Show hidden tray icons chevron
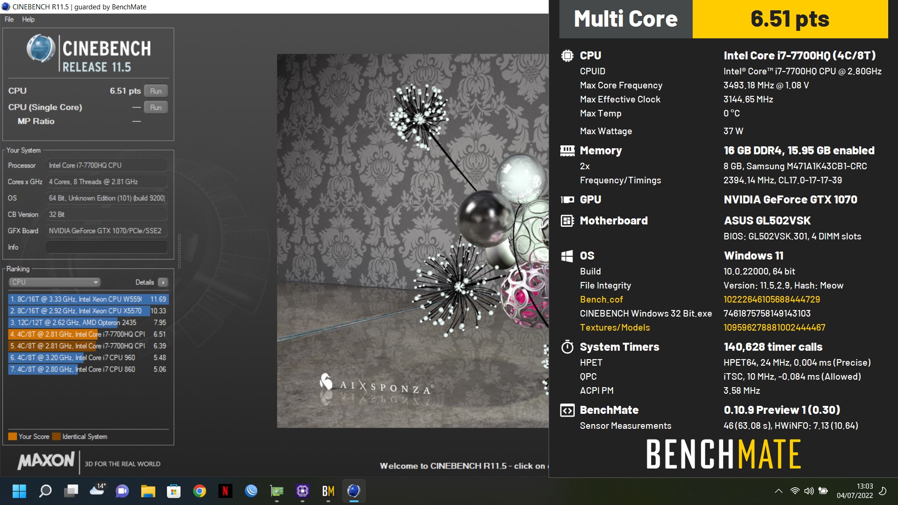 (x=779, y=491)
